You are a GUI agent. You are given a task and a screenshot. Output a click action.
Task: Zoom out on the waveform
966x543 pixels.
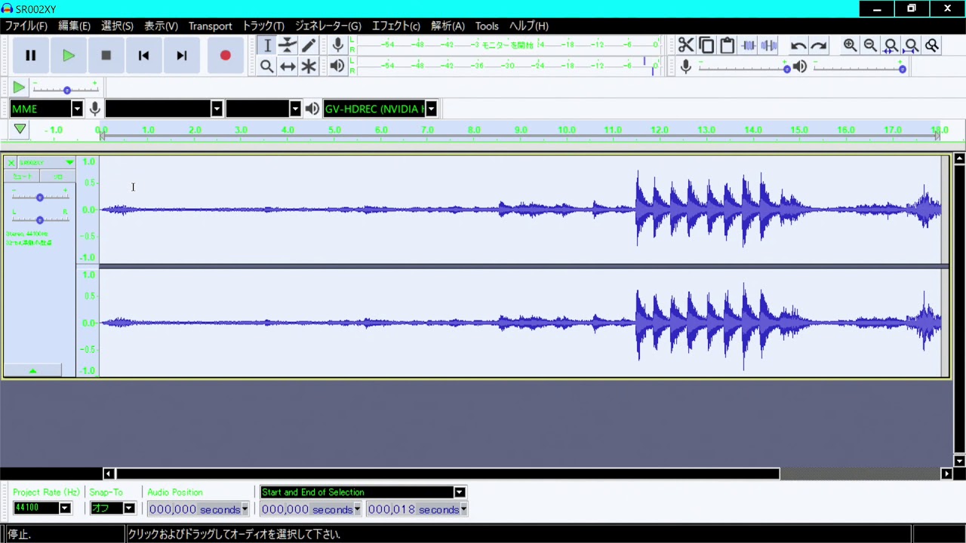[x=870, y=46]
